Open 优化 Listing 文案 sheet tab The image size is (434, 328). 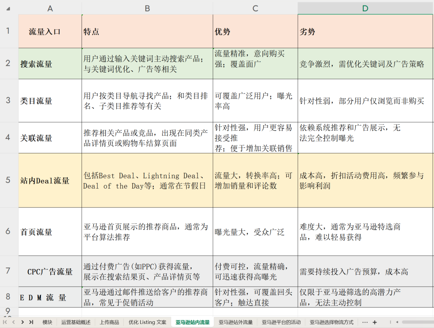coord(147,322)
